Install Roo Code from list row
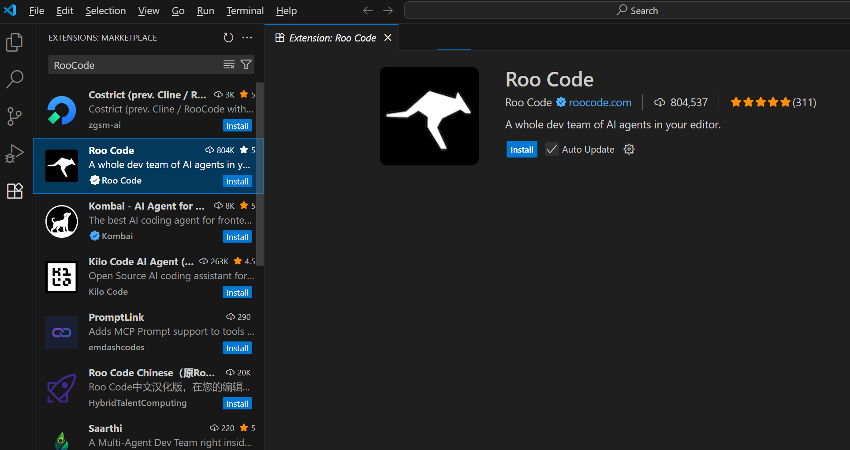This screenshot has height=450, width=850. coord(237,181)
